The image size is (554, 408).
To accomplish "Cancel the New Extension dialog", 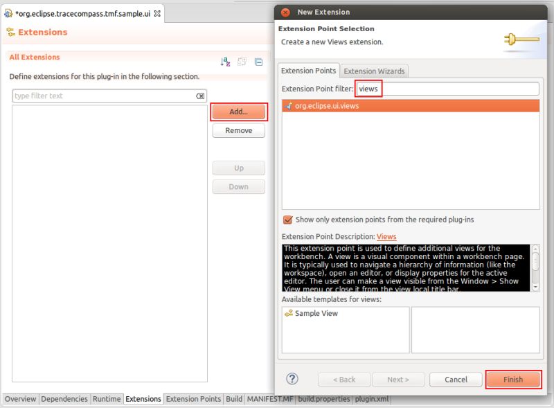I will click(456, 379).
